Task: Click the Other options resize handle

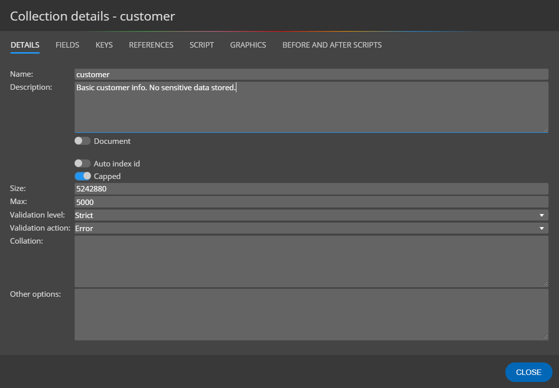Action: [x=545, y=336]
